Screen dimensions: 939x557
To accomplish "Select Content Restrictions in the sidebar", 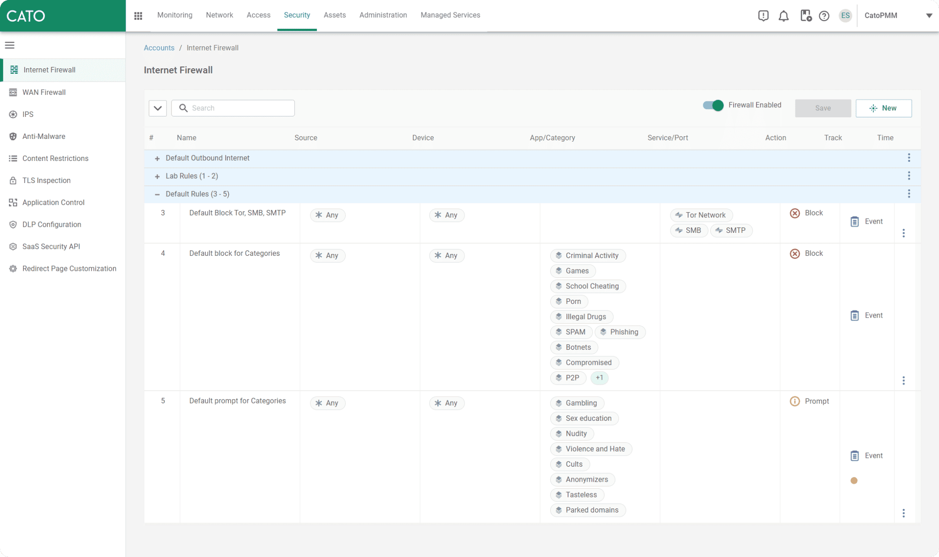I will [55, 158].
